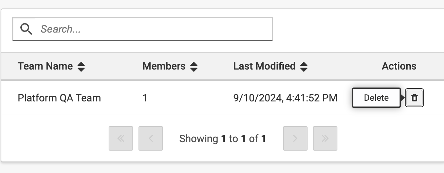This screenshot has height=173, width=444.
Task: Toggle the sort arrows beside Members
Action: coord(194,66)
